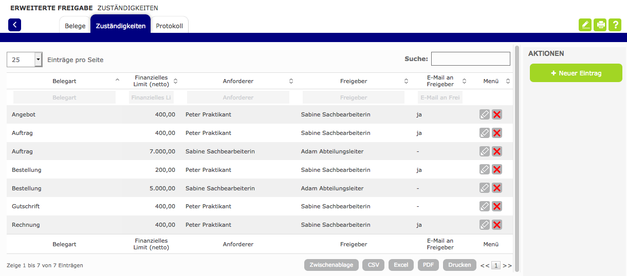Delete the Rechnung row entry
627x276 pixels.
497,225
